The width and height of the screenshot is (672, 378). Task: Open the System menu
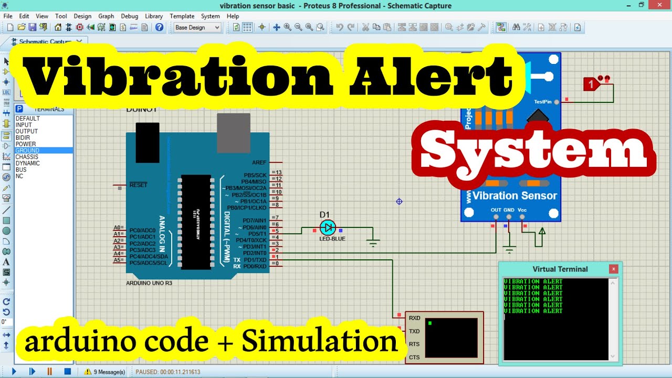(211, 16)
